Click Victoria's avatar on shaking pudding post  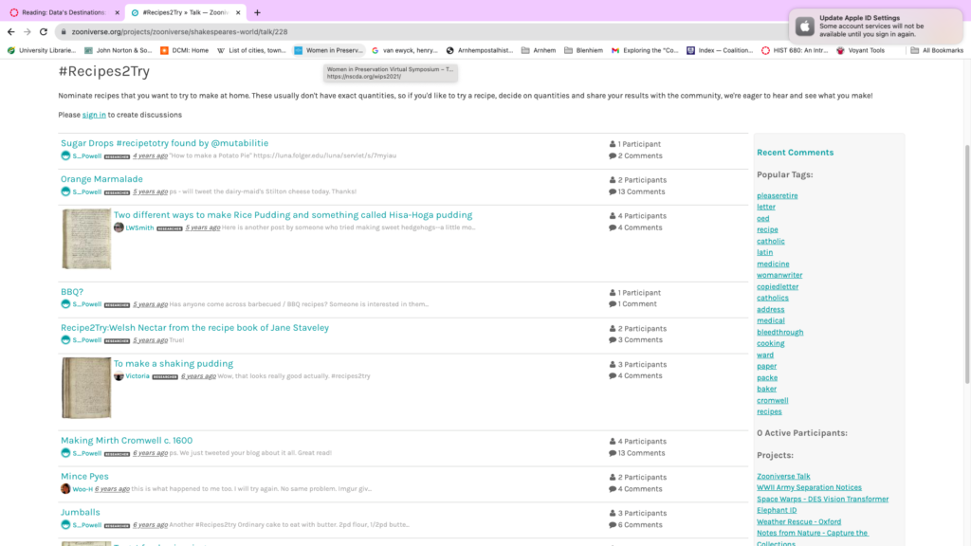click(x=119, y=375)
